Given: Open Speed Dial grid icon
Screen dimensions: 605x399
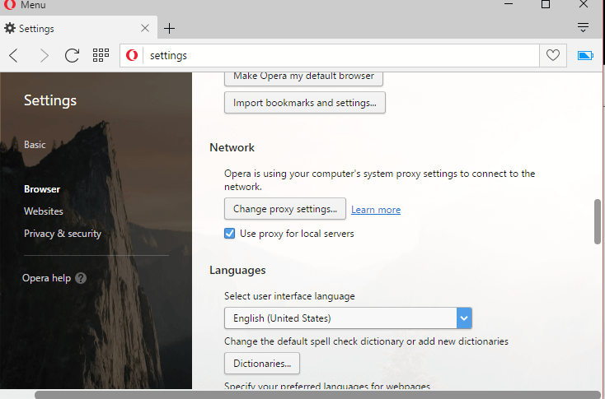Looking at the screenshot, I should [x=101, y=55].
